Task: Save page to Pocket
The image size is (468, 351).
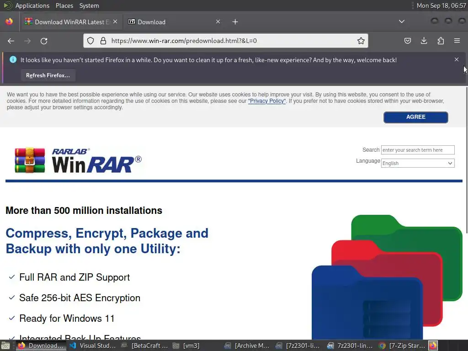Action: (x=407, y=41)
